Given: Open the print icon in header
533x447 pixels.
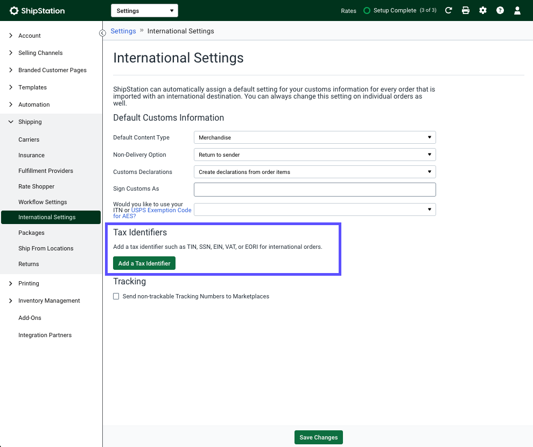Looking at the screenshot, I should point(466,11).
